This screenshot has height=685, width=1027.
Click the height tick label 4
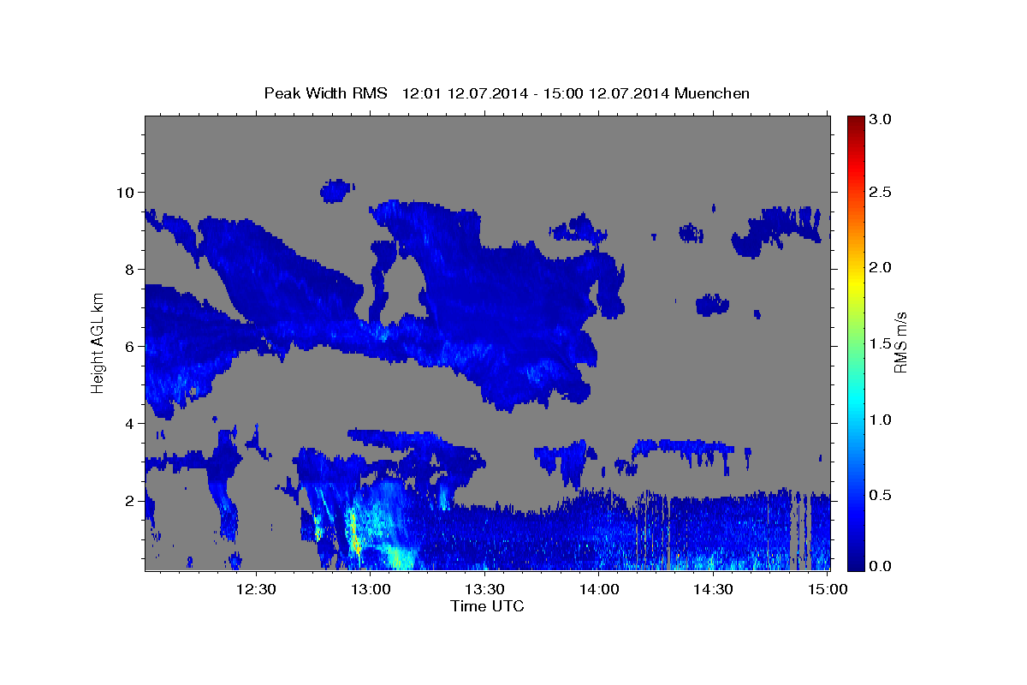click(x=131, y=424)
